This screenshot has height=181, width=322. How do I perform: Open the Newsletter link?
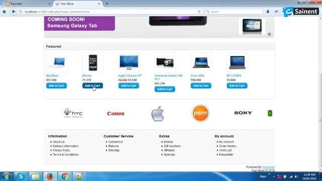tap(226, 154)
